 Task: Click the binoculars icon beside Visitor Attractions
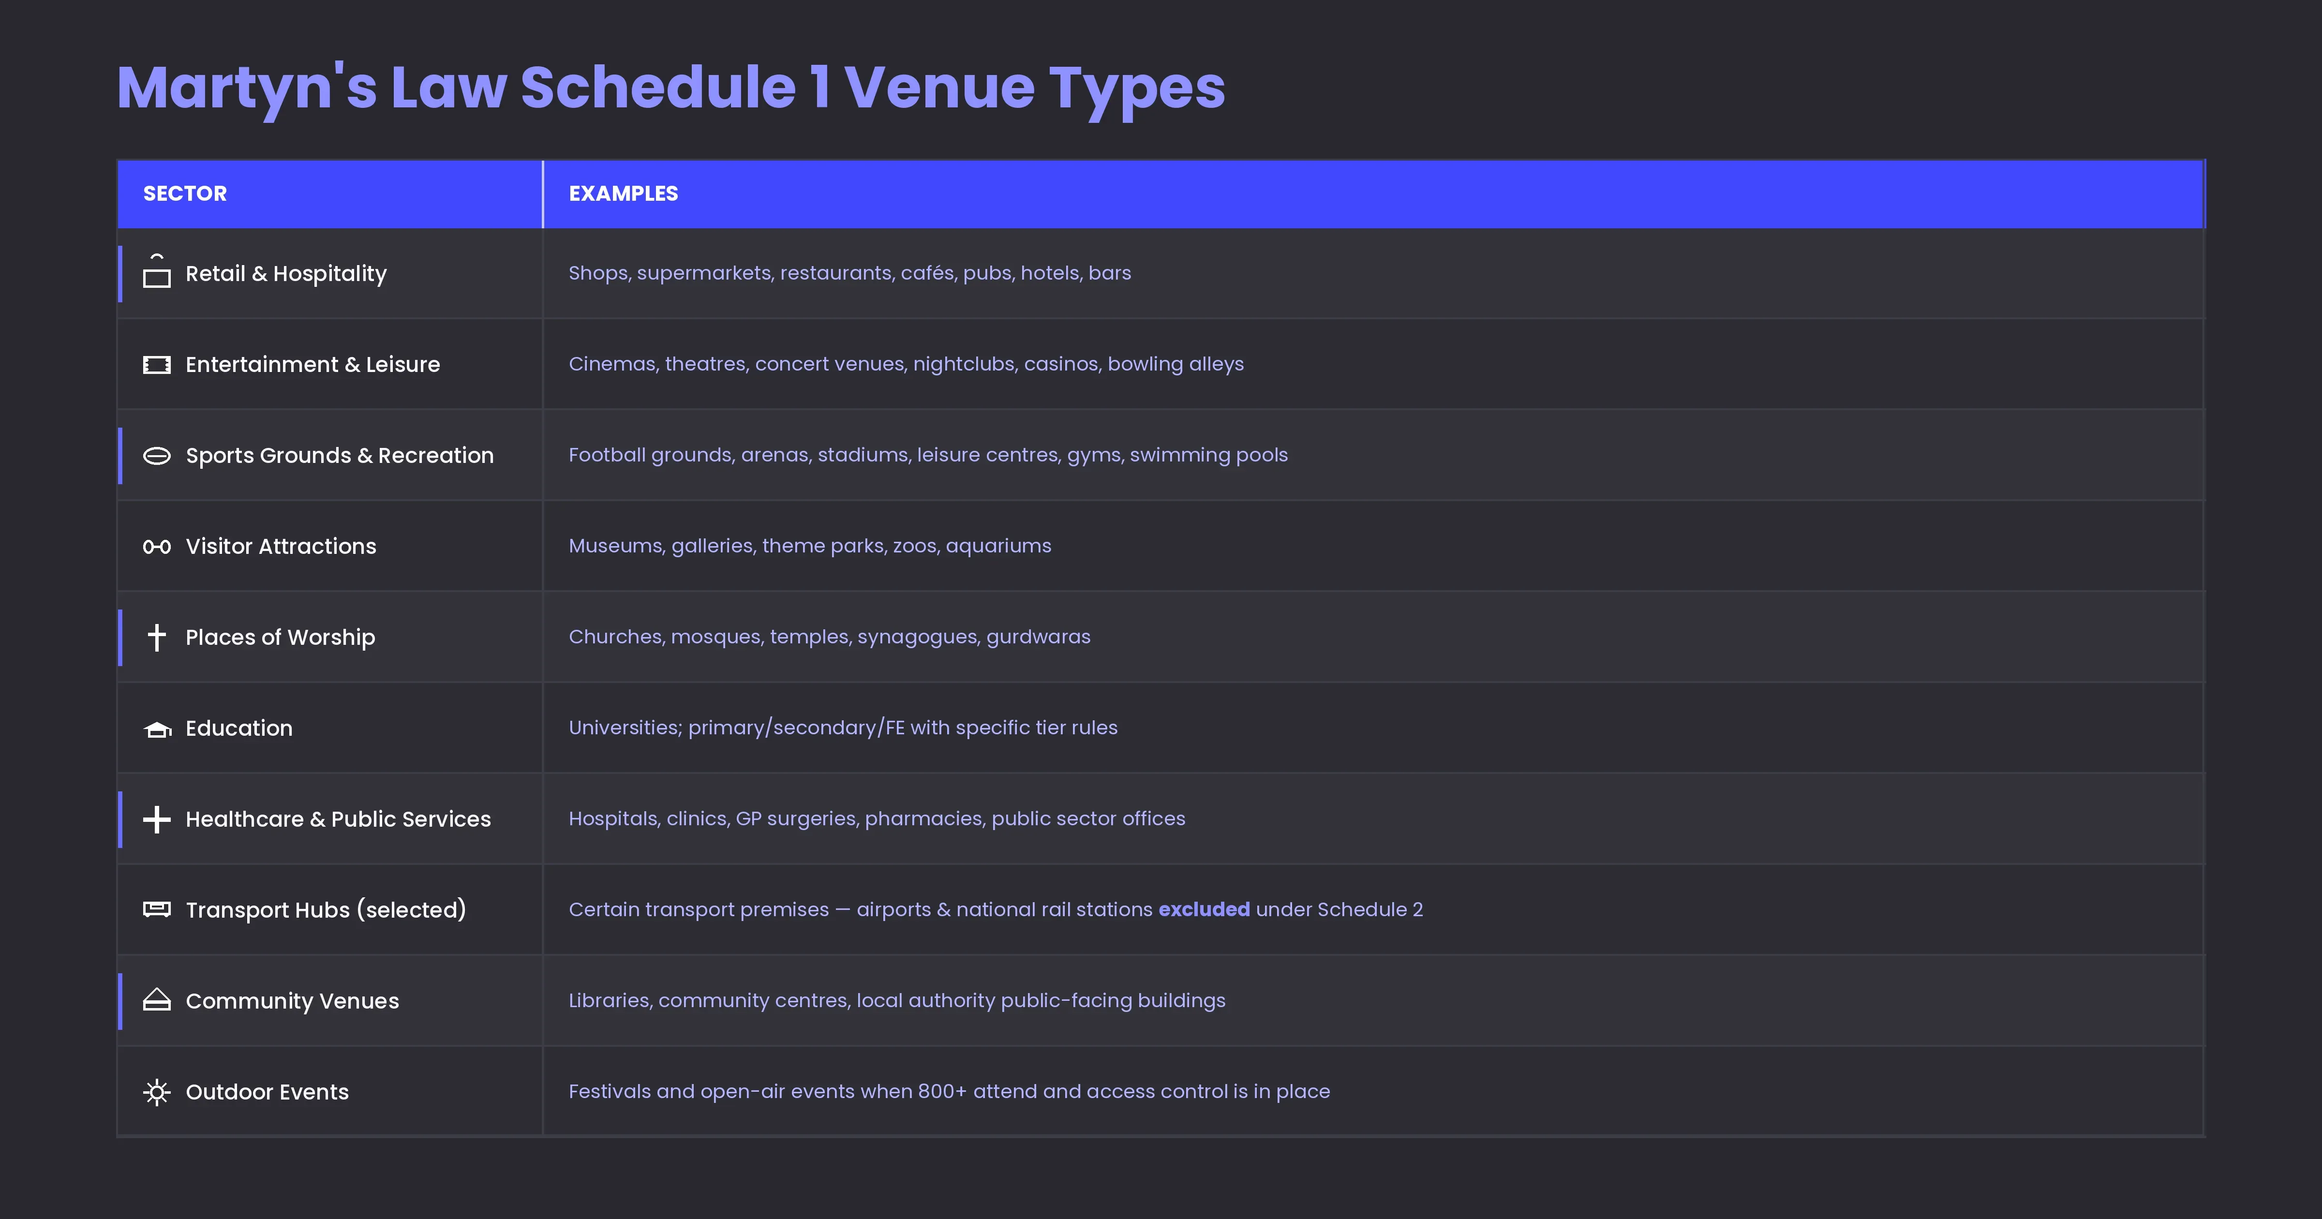(157, 547)
